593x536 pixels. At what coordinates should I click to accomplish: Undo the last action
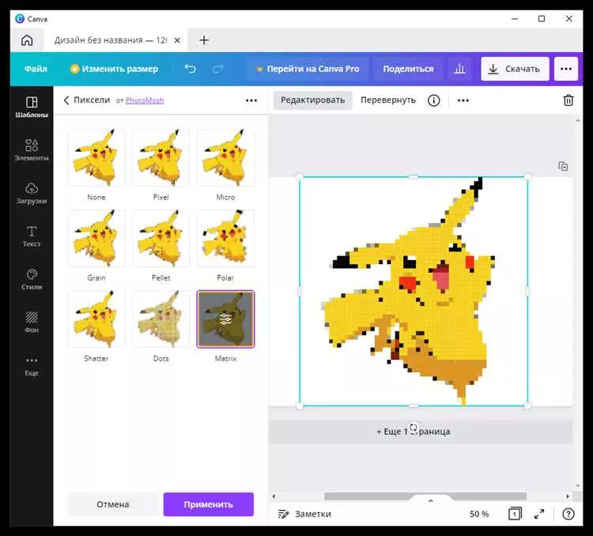point(191,69)
